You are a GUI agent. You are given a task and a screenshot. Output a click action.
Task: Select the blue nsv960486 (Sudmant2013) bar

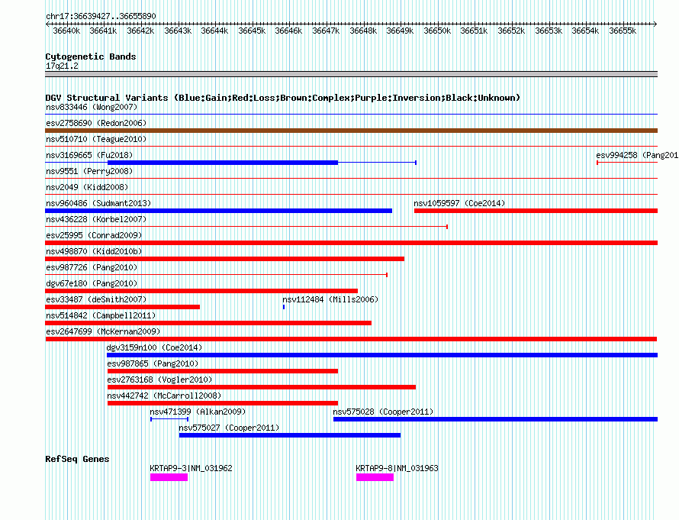(219, 211)
